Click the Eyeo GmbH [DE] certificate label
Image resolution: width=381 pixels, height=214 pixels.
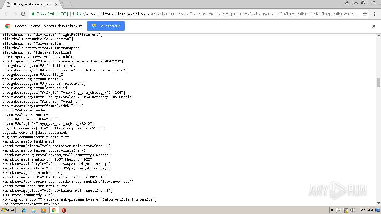tap(52, 14)
